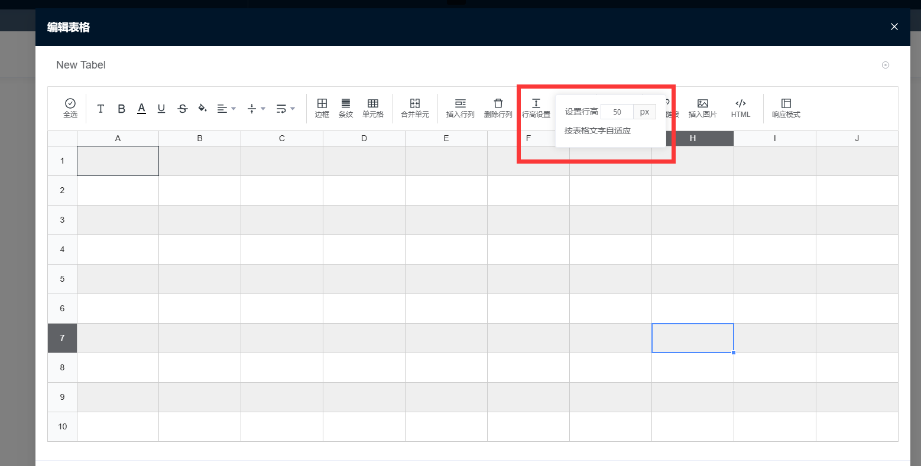Image resolution: width=921 pixels, height=466 pixels.
Task: Toggle bold text formatting
Action: click(121, 109)
